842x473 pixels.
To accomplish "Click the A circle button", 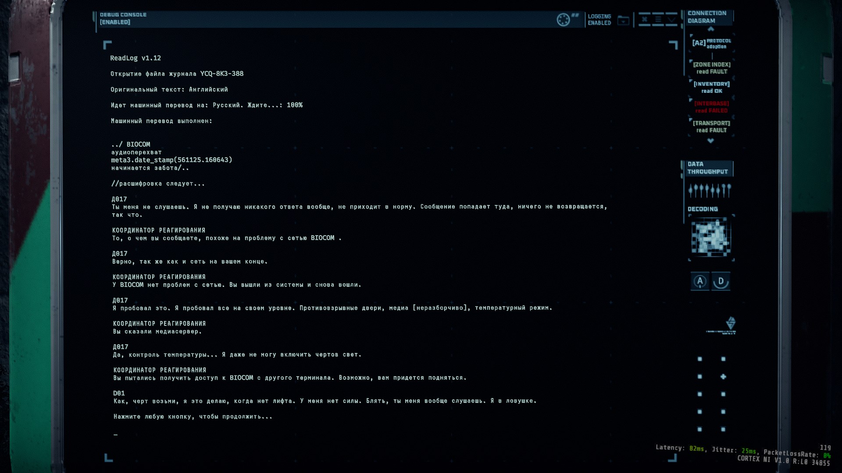I will pyautogui.click(x=700, y=281).
